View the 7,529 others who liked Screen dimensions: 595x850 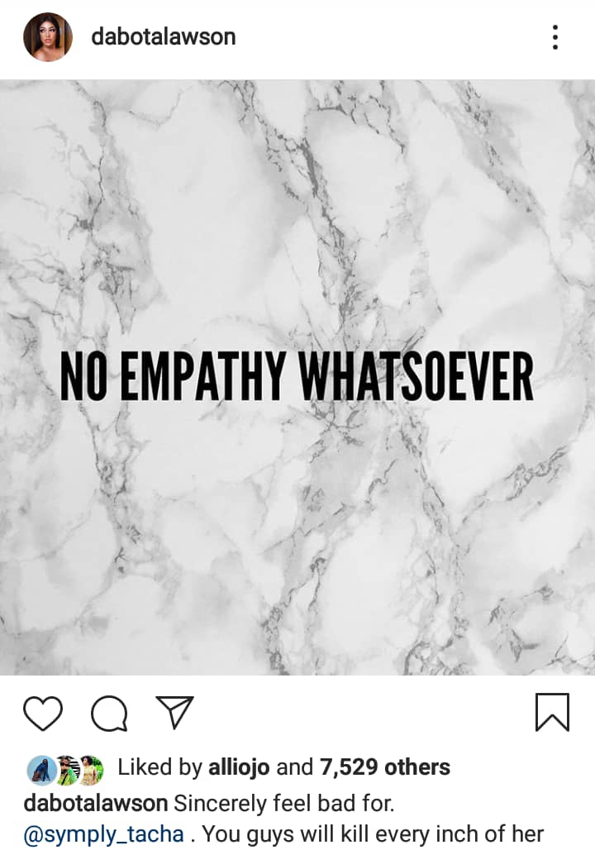click(385, 767)
